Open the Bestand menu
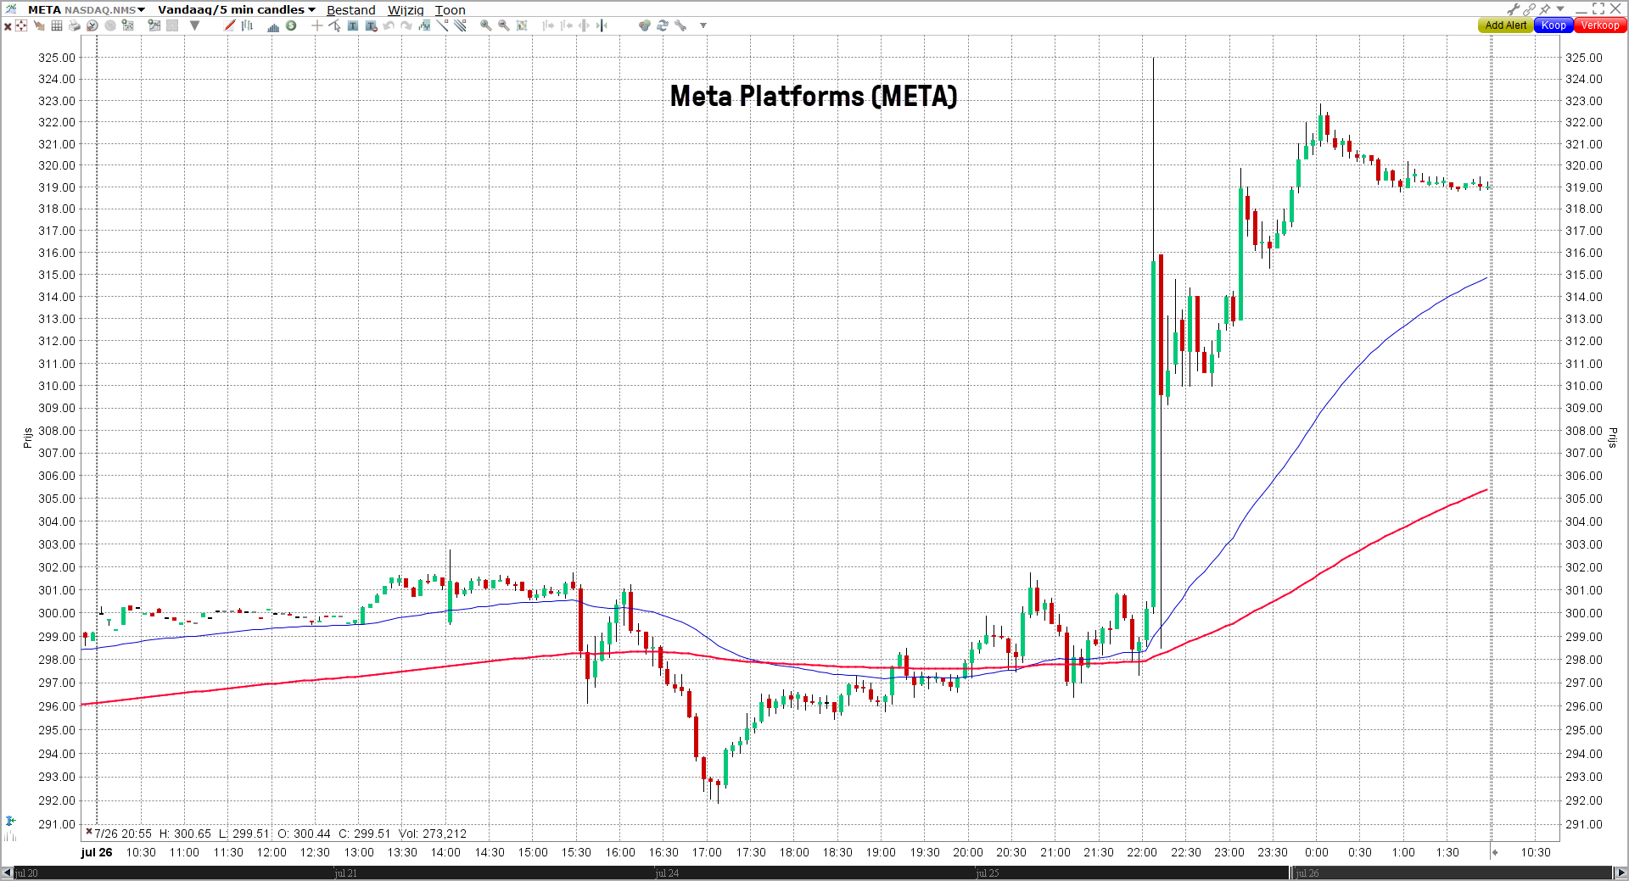Image resolution: width=1629 pixels, height=881 pixels. [350, 10]
